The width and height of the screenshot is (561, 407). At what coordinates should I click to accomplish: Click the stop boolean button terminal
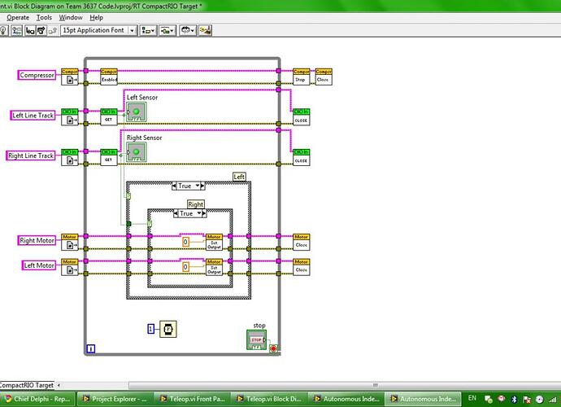point(257,339)
